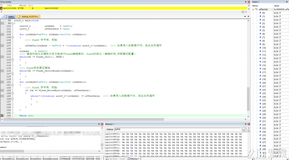The height and width of the screenshot is (160, 289).
Task: Click the member icon beside element [7] in Watch 1
Action: point(260,37)
